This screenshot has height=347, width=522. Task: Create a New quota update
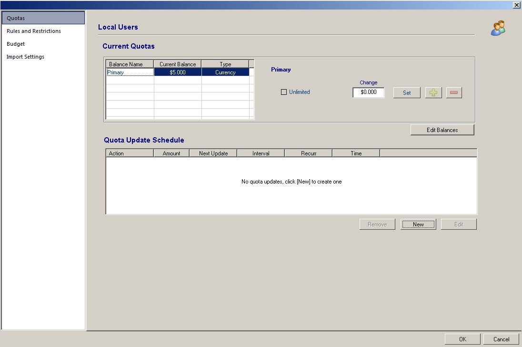(x=418, y=225)
